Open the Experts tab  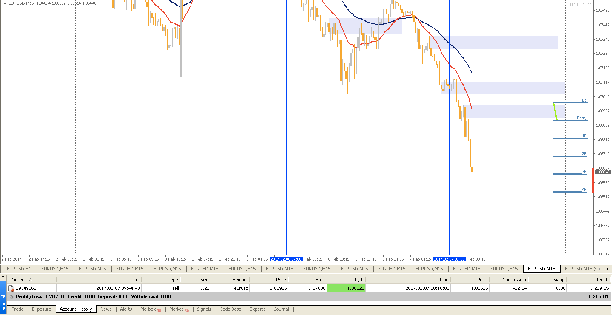click(257, 309)
